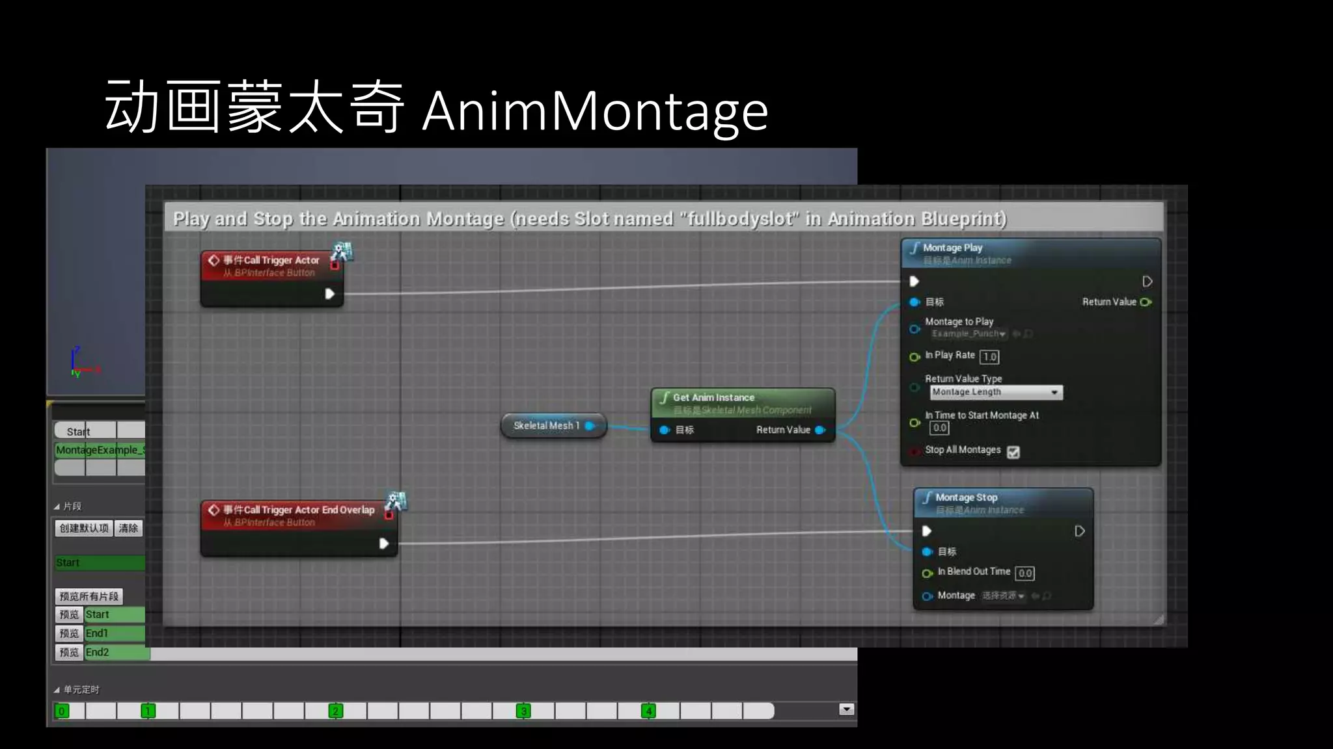Screen dimensions: 1333x749
Task: Select the Montage Play node title
Action: pyautogui.click(x=952, y=248)
